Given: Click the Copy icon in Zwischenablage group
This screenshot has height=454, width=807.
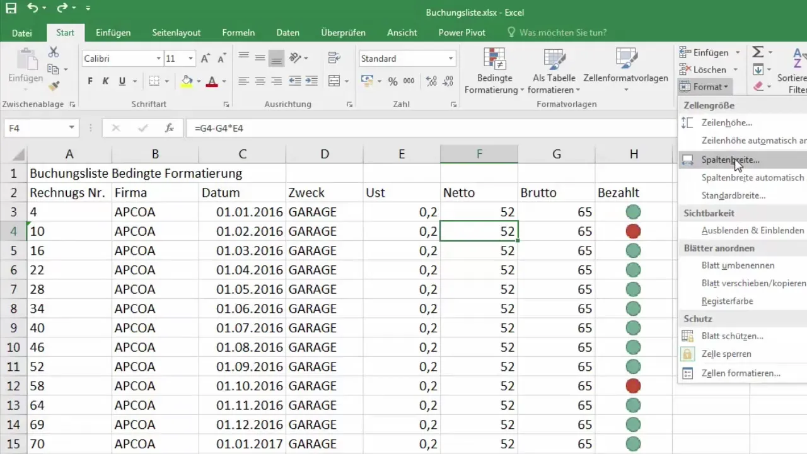Looking at the screenshot, I should (x=54, y=69).
